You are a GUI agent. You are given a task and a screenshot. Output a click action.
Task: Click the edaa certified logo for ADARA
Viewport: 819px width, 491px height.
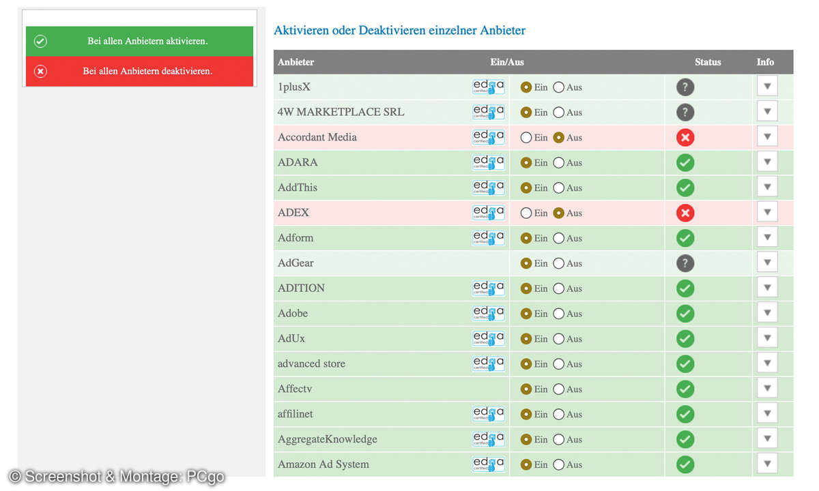[x=489, y=162]
